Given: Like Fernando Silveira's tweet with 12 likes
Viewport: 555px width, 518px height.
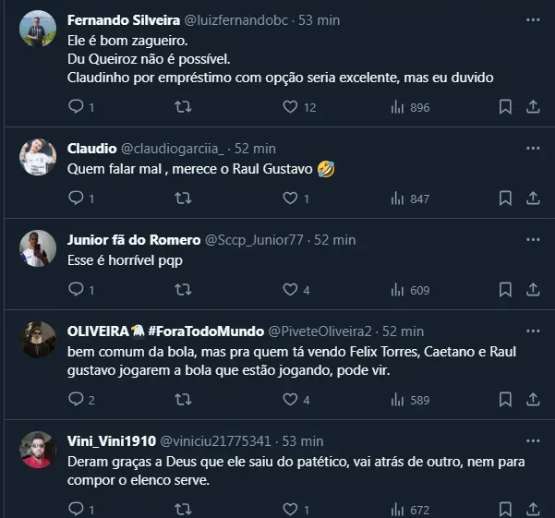Looking at the screenshot, I should tap(290, 107).
